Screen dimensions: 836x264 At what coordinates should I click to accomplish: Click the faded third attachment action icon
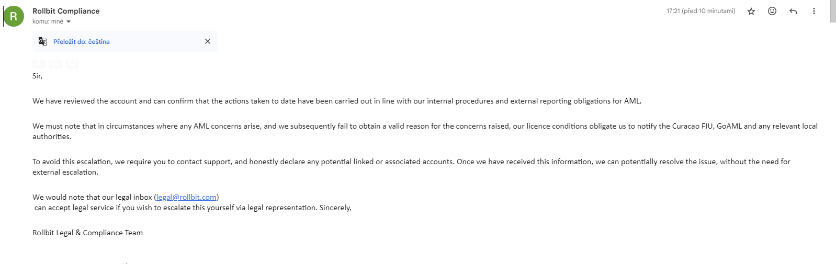click(72, 64)
